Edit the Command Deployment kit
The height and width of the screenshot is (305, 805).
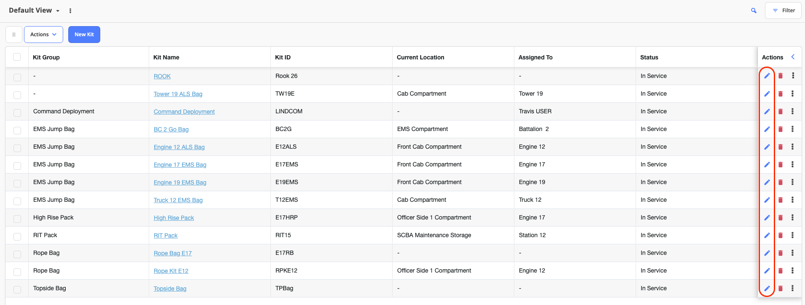click(x=767, y=111)
